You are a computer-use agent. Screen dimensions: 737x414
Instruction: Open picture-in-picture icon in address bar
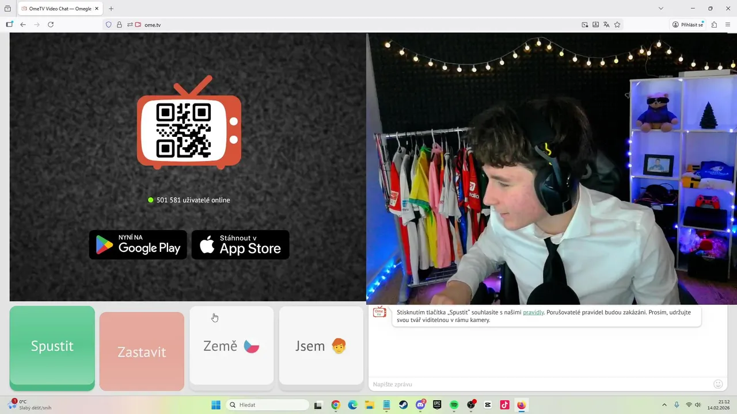tap(585, 25)
